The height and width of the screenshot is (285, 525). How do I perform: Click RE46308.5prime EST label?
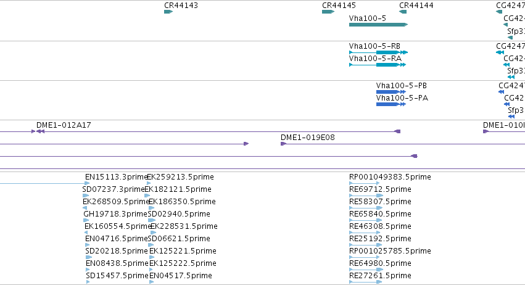380,226
